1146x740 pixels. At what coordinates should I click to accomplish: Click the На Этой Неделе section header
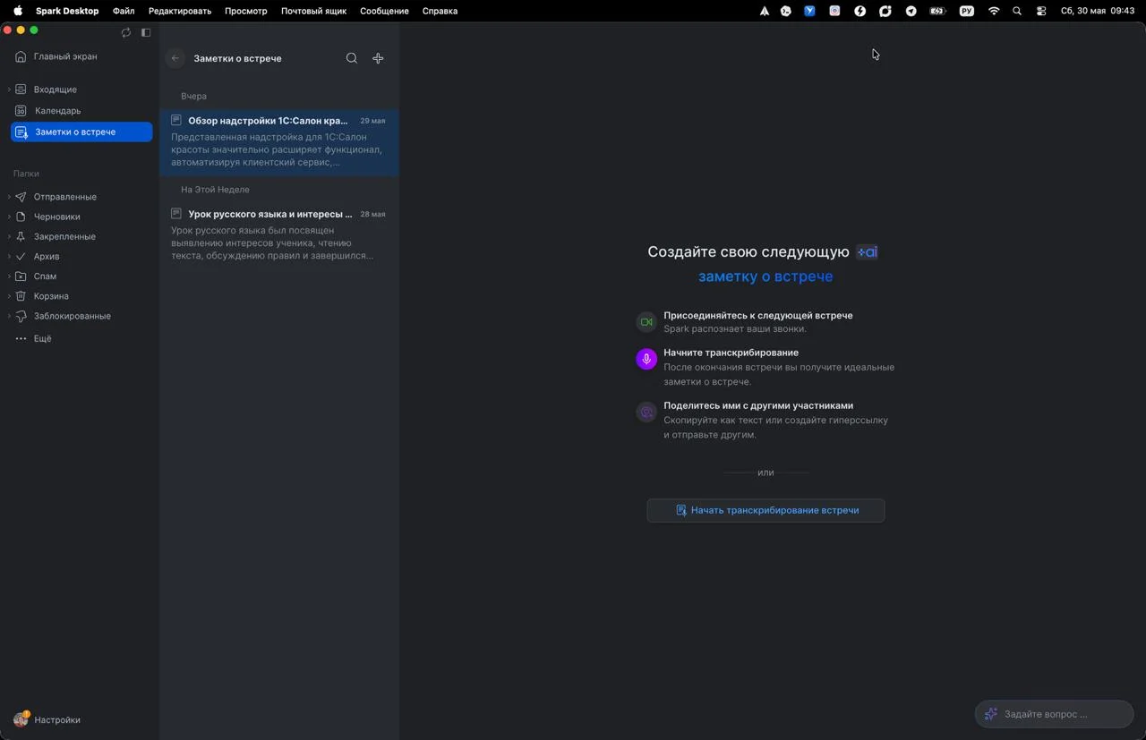[x=215, y=190]
